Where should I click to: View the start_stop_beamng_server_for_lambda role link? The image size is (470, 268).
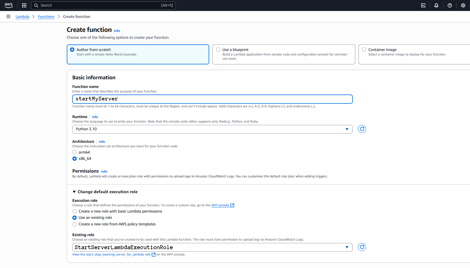(111, 255)
